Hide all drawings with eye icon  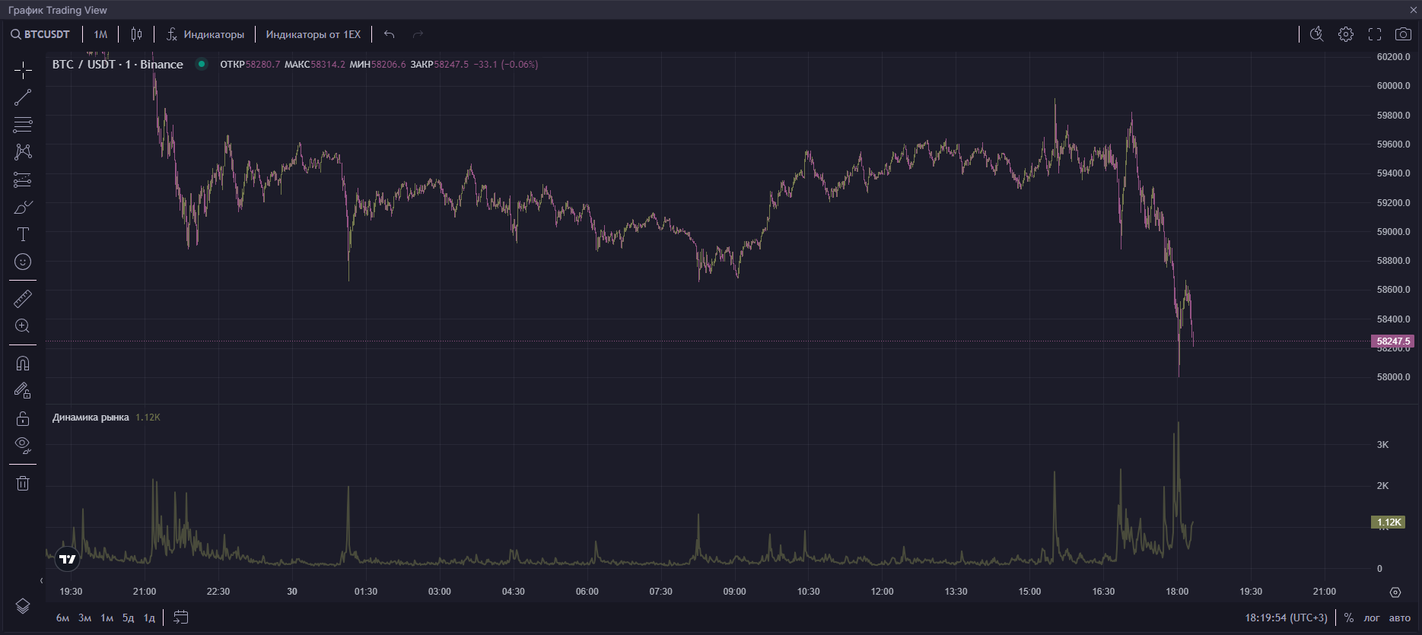(x=23, y=445)
